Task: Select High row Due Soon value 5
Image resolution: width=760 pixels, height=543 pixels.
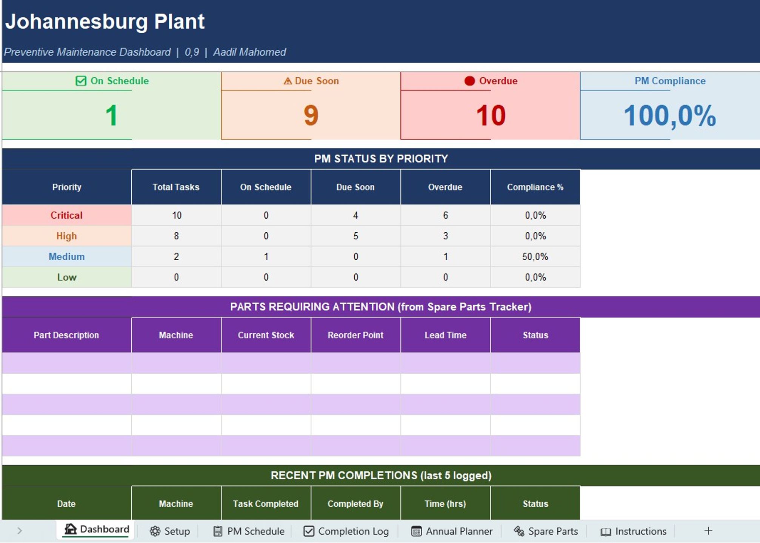Action: [x=355, y=236]
